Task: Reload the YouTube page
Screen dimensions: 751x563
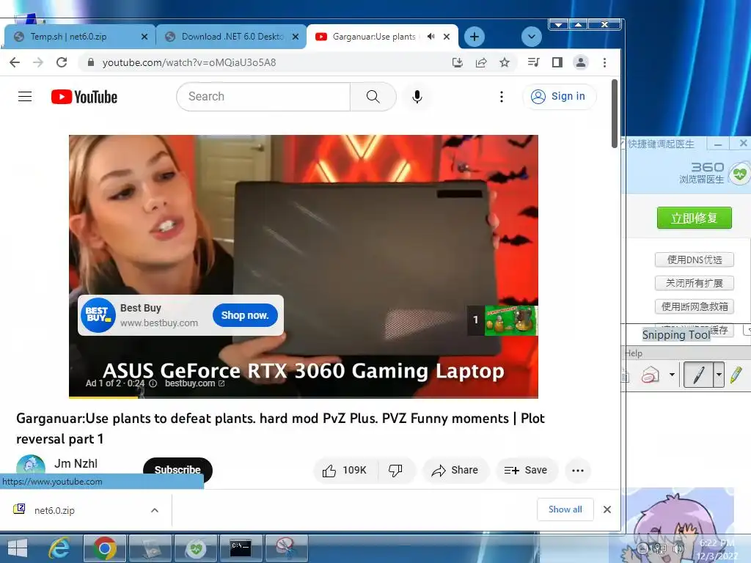Action: 62,62
